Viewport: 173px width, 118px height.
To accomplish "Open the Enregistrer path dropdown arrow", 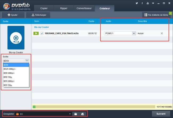I will click(70, 114).
